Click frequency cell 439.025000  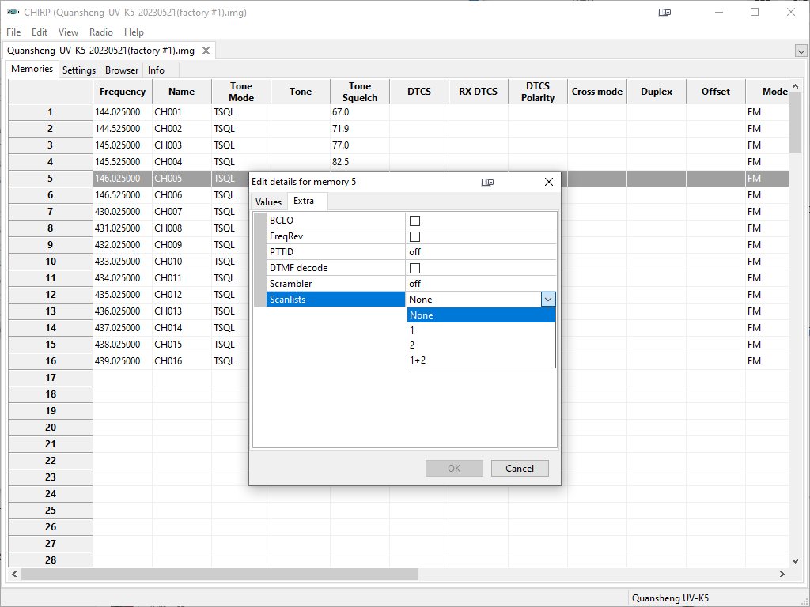click(x=123, y=360)
